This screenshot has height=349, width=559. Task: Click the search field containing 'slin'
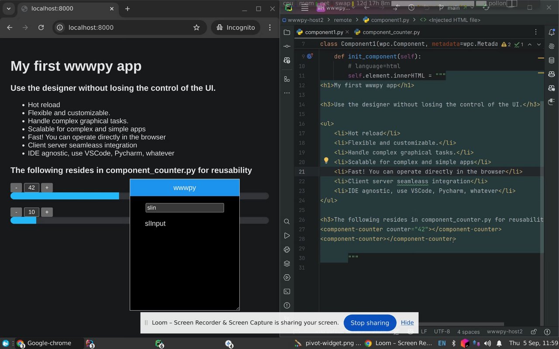click(184, 208)
